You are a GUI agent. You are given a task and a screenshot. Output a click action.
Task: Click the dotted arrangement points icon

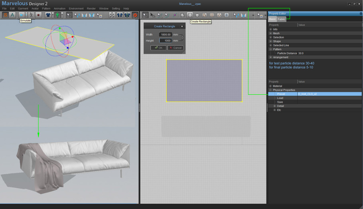click(112, 15)
